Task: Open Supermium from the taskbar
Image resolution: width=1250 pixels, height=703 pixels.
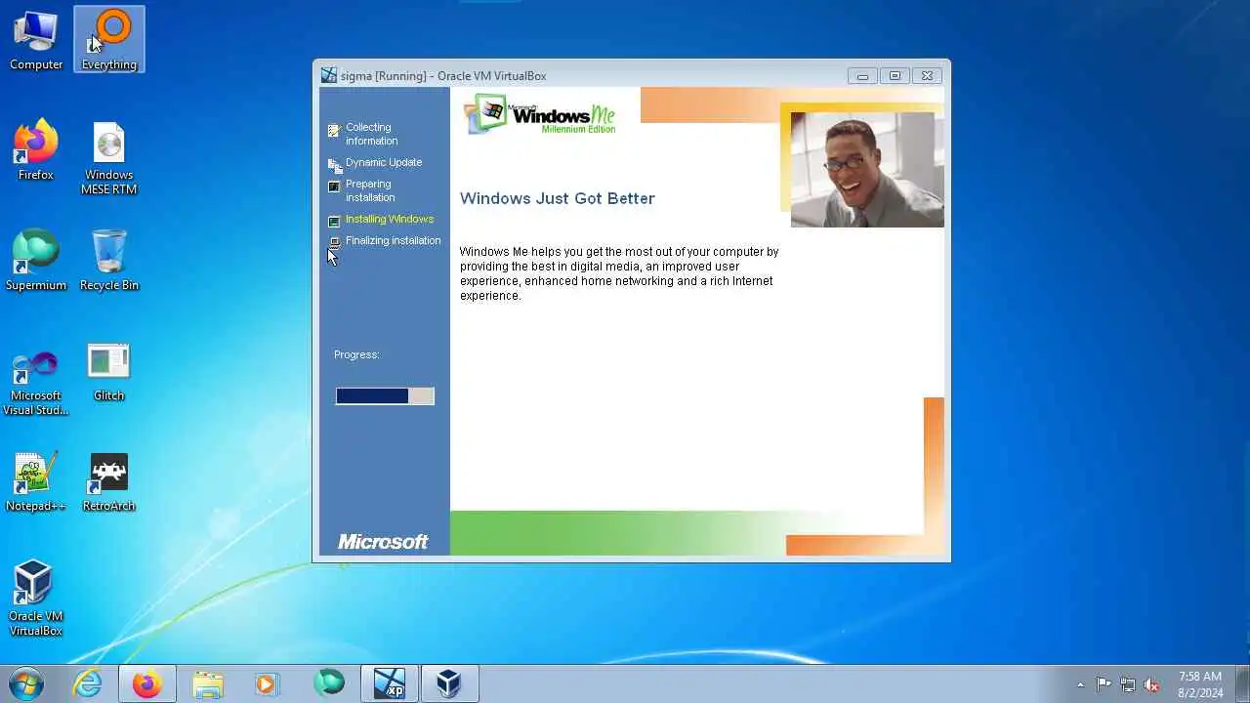Action: (x=328, y=683)
